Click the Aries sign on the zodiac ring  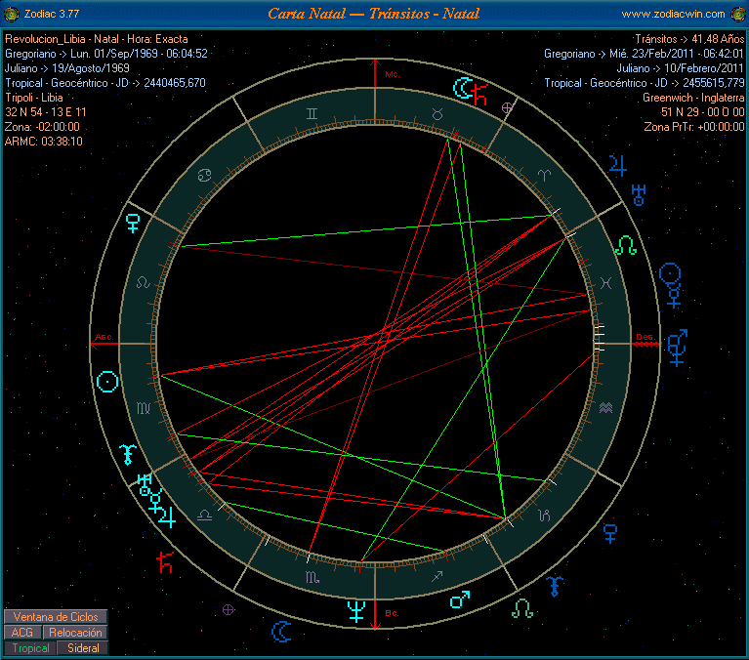[x=544, y=175]
